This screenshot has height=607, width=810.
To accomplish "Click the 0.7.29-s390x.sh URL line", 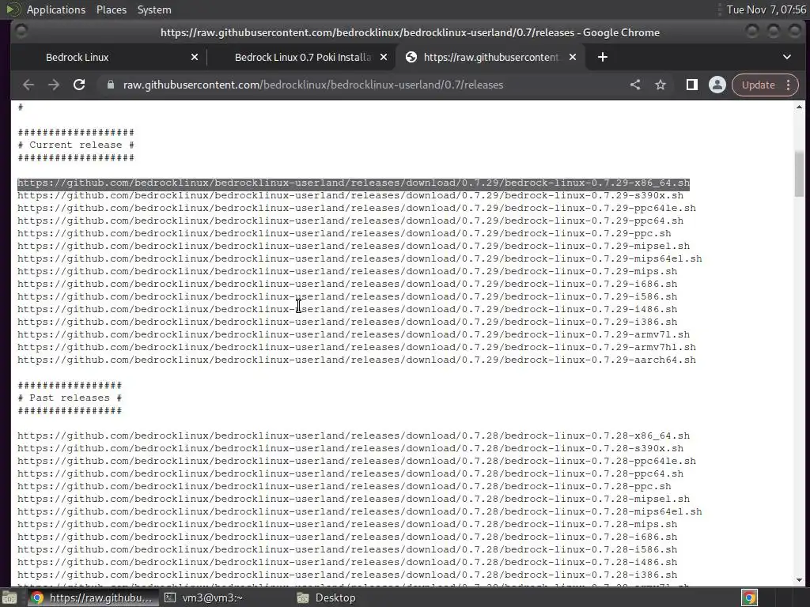I will 350,196.
